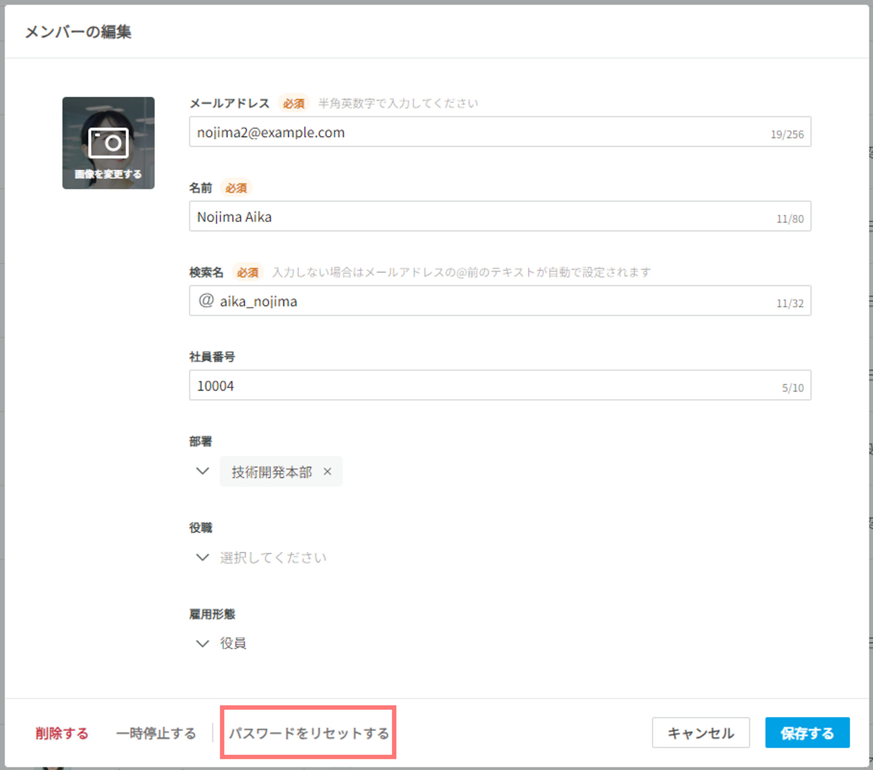The height and width of the screenshot is (770, 873).
Task: Click the メンバーの編集 dialog title
Action: pyautogui.click(x=78, y=32)
